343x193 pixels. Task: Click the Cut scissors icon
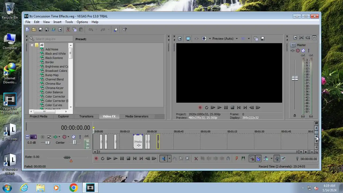(68, 29)
